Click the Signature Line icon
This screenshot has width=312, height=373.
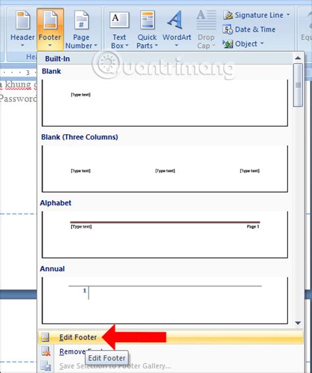(x=228, y=15)
